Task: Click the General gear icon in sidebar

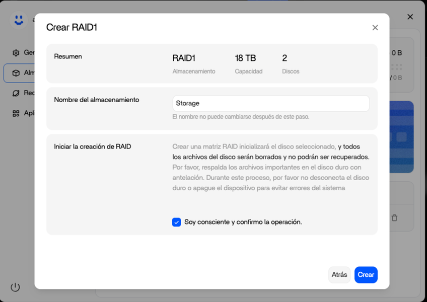Action: pyautogui.click(x=16, y=53)
